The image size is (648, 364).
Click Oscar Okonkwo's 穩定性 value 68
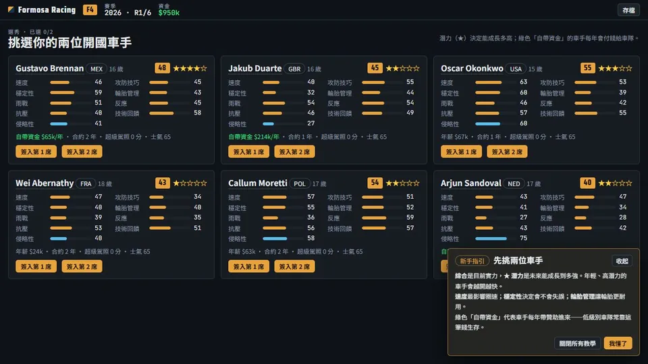(x=524, y=92)
